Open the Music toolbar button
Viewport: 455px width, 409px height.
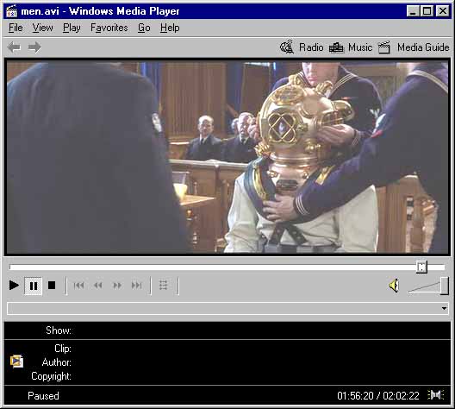[x=351, y=47]
